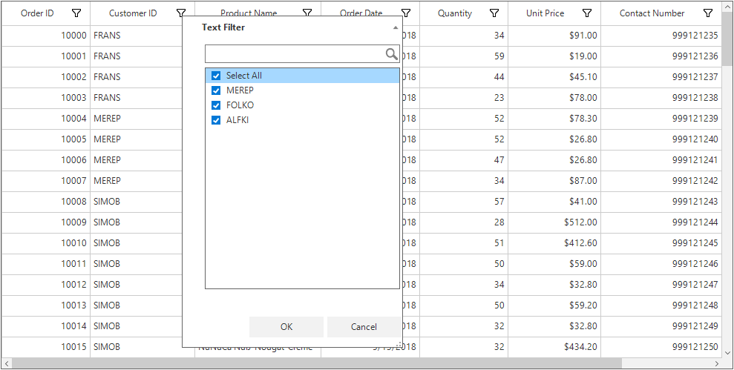Select the Order ID cell 10004
Screen dimensions: 734x370
point(46,119)
